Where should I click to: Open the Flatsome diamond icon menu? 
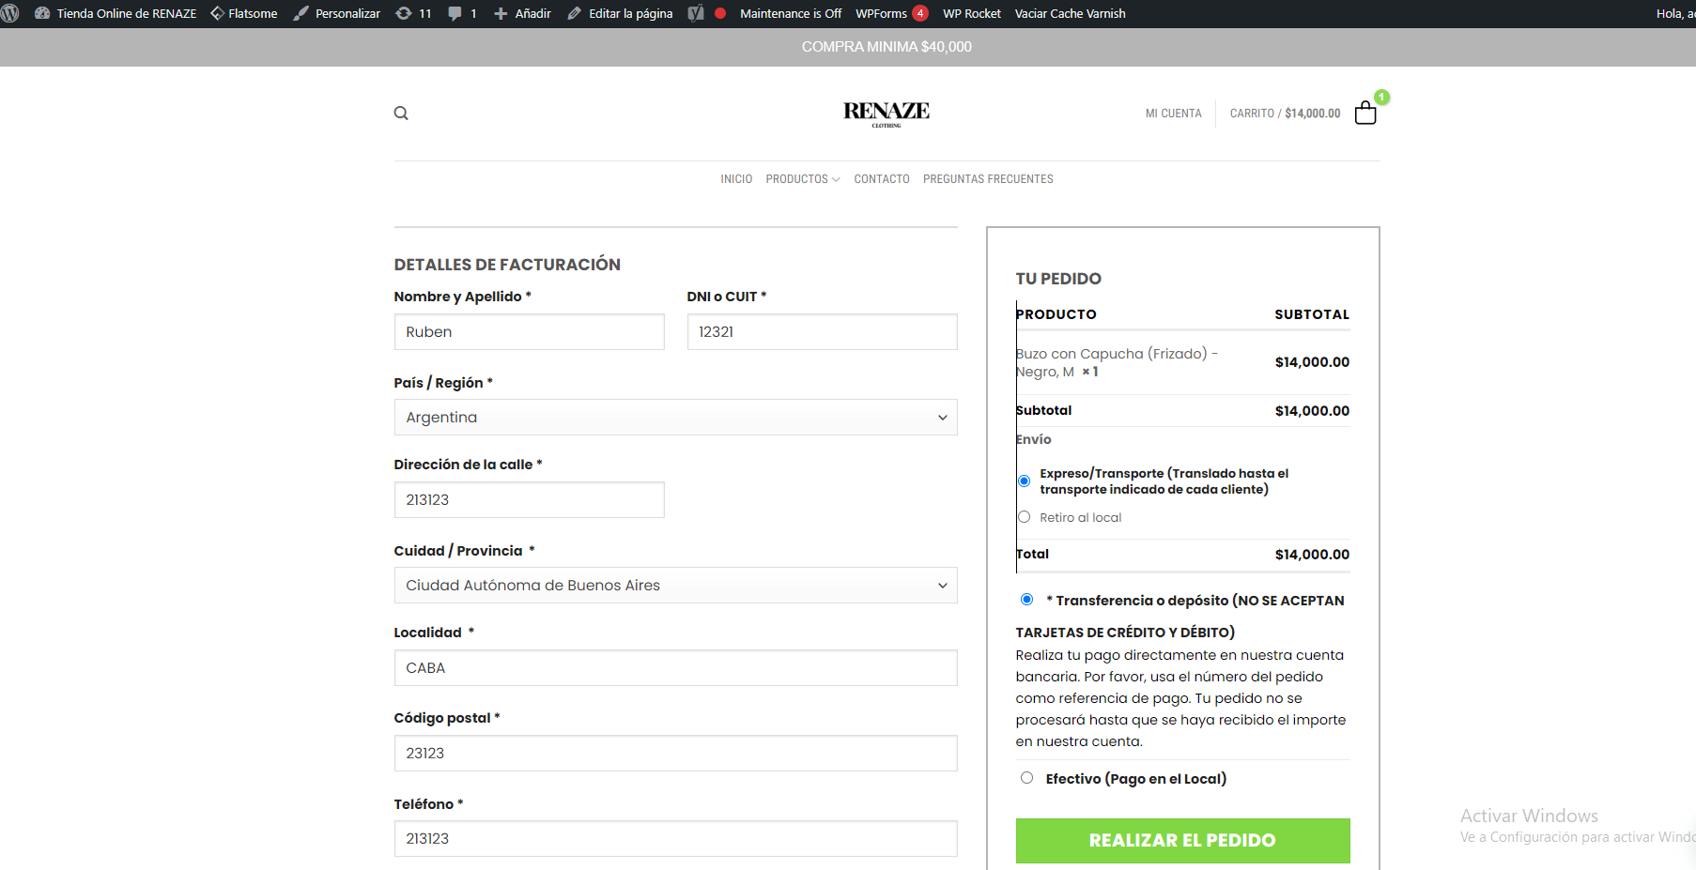(217, 13)
